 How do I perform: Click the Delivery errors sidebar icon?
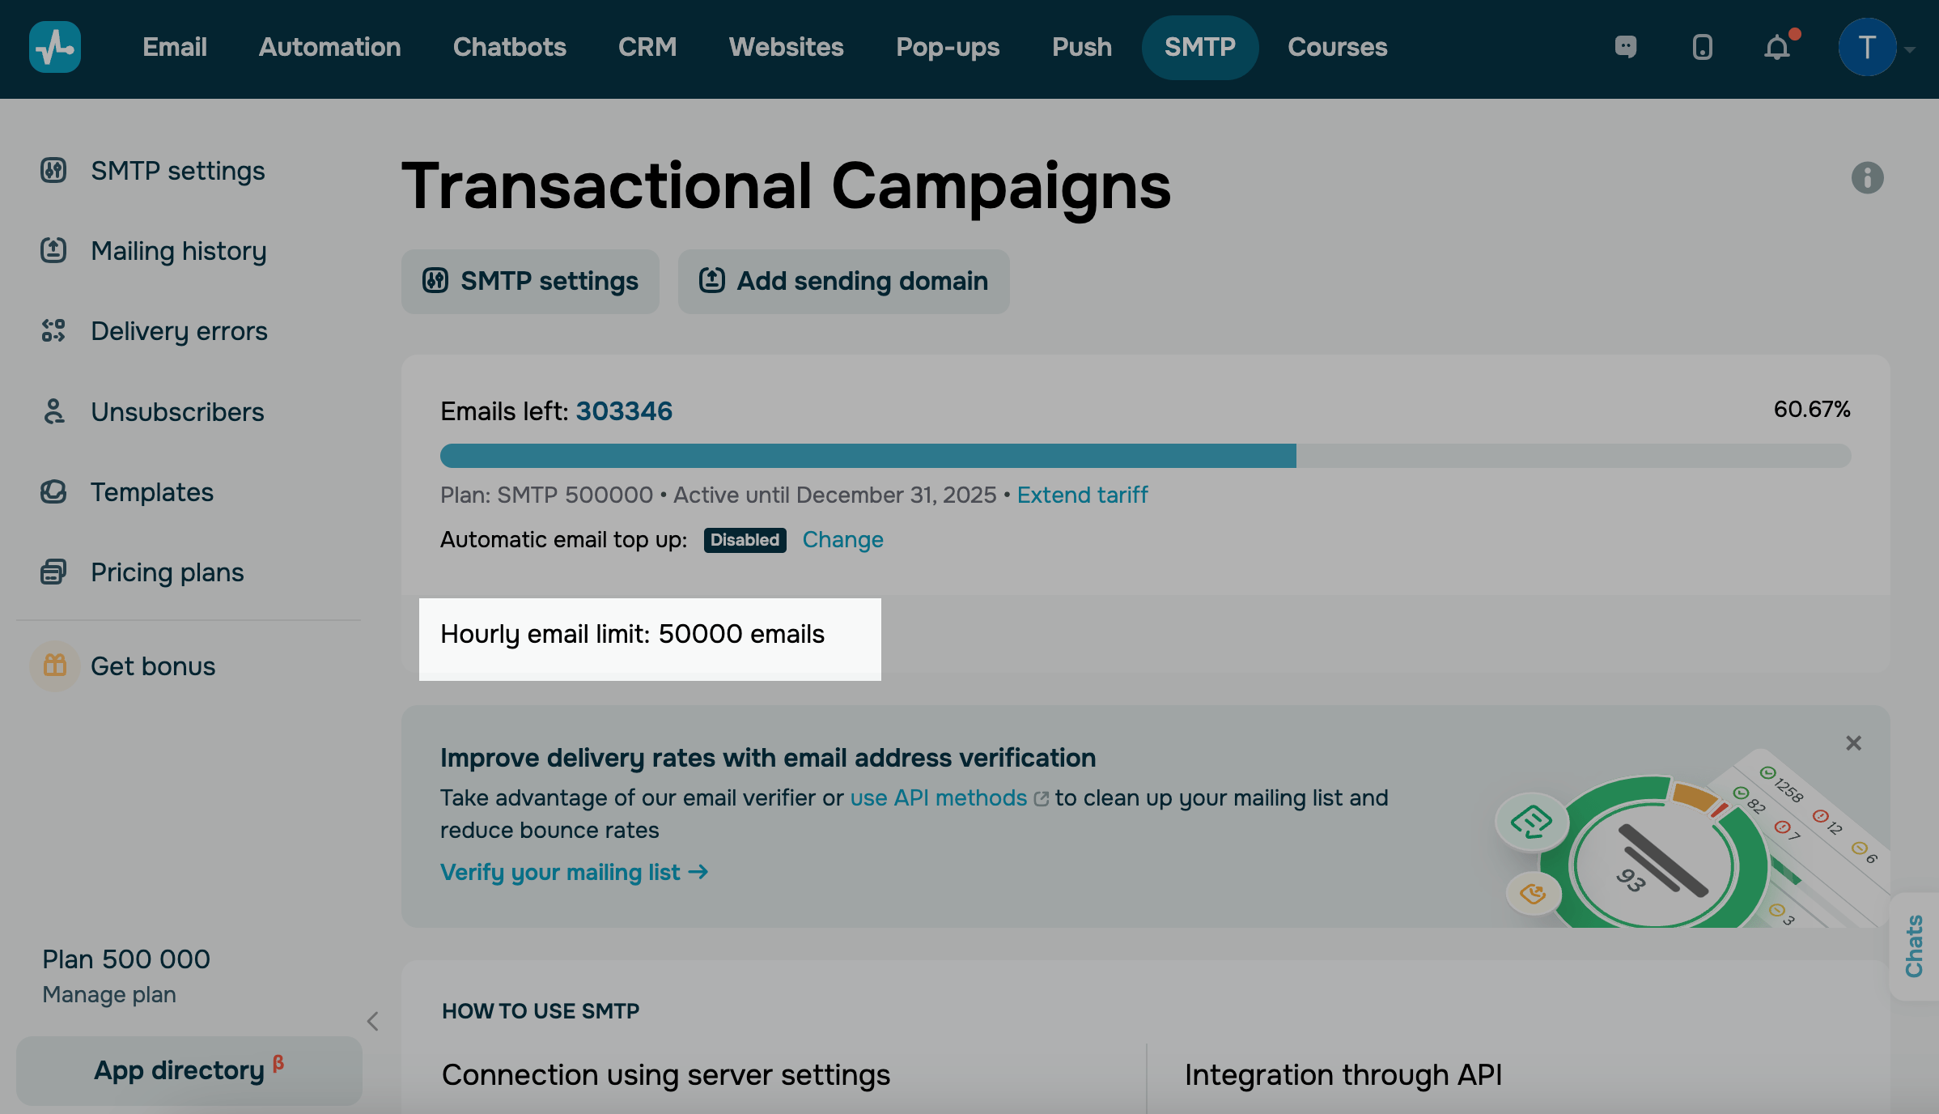pyautogui.click(x=53, y=331)
